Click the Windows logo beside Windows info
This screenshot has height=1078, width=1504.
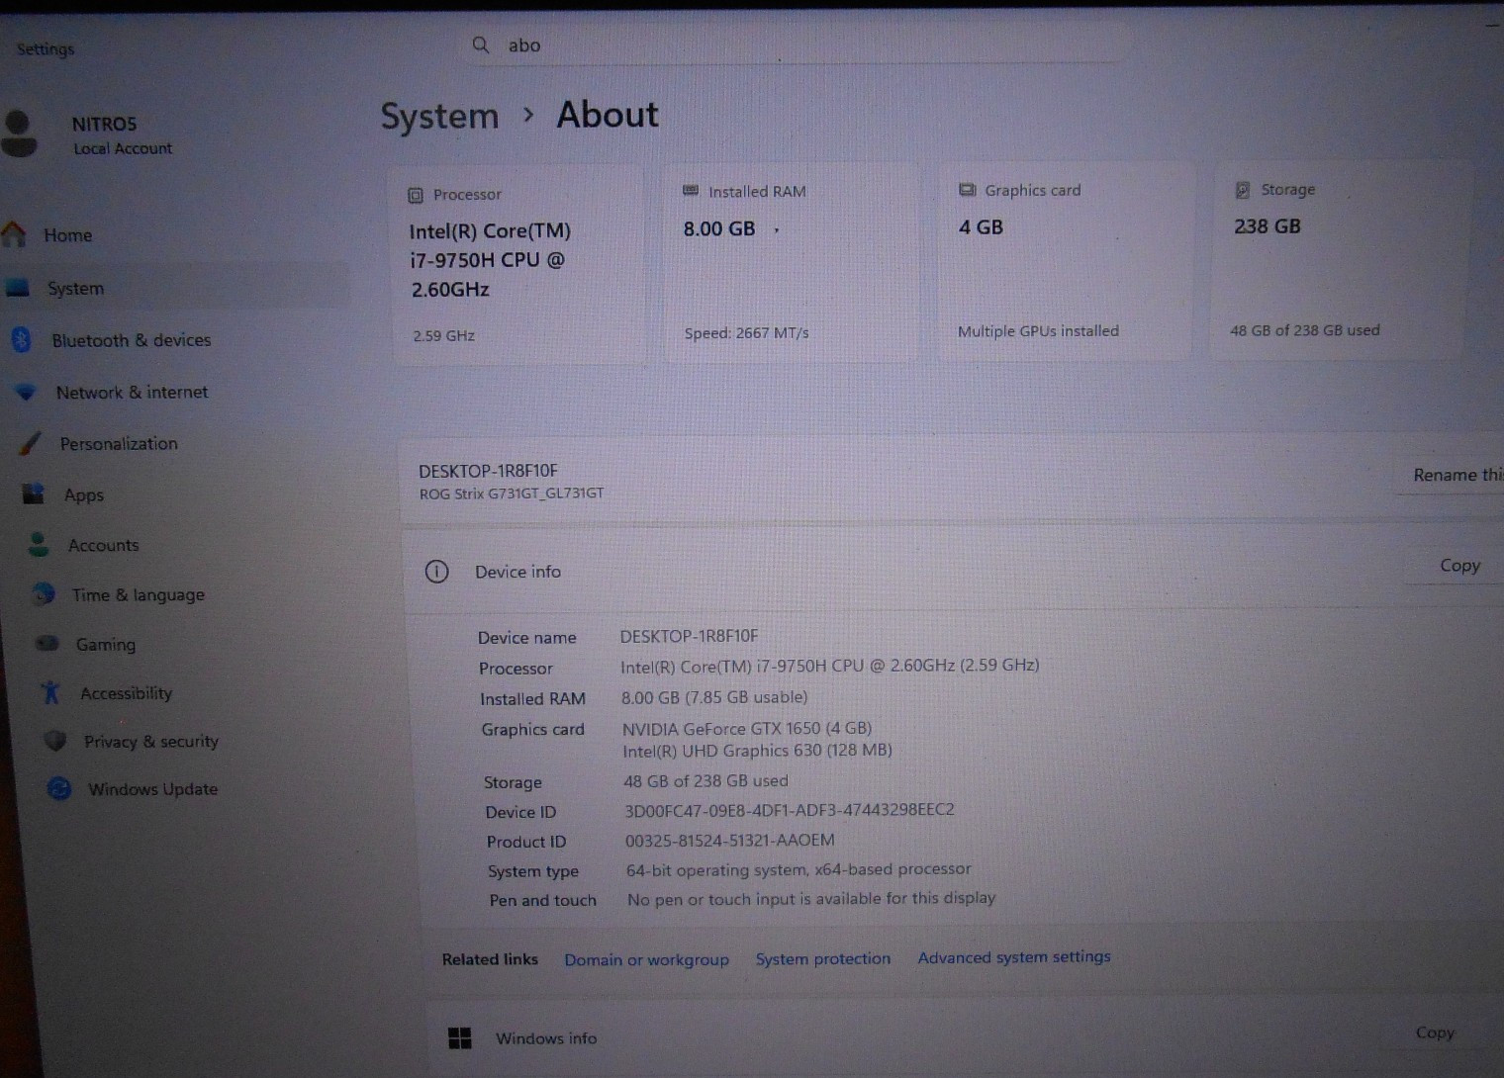click(x=459, y=1037)
